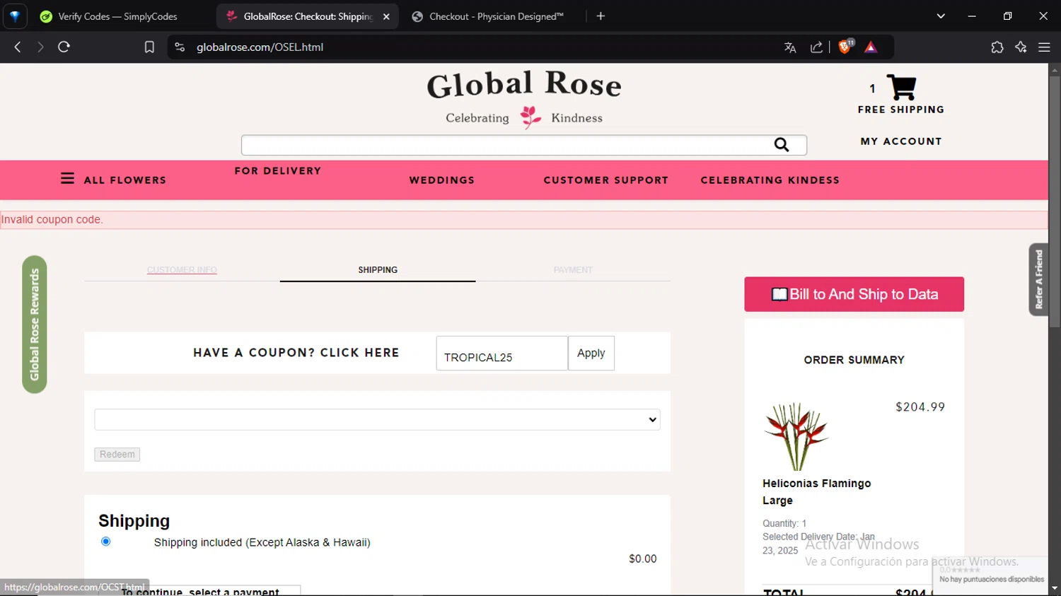Open the tab search dropdown arrow
Screen dimensions: 1061x596
[x=941, y=16]
